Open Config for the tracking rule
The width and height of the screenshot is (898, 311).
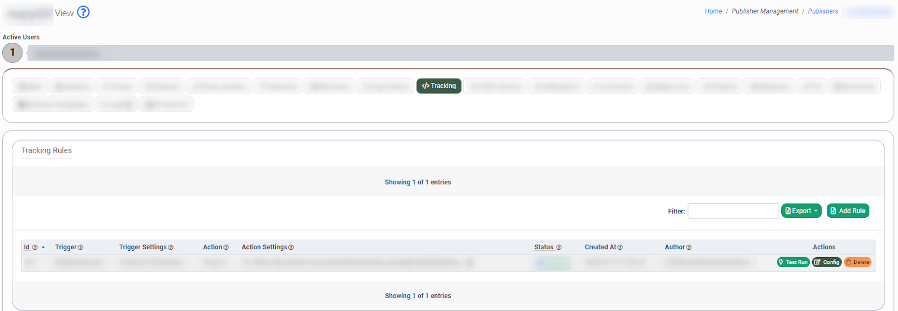coord(826,262)
